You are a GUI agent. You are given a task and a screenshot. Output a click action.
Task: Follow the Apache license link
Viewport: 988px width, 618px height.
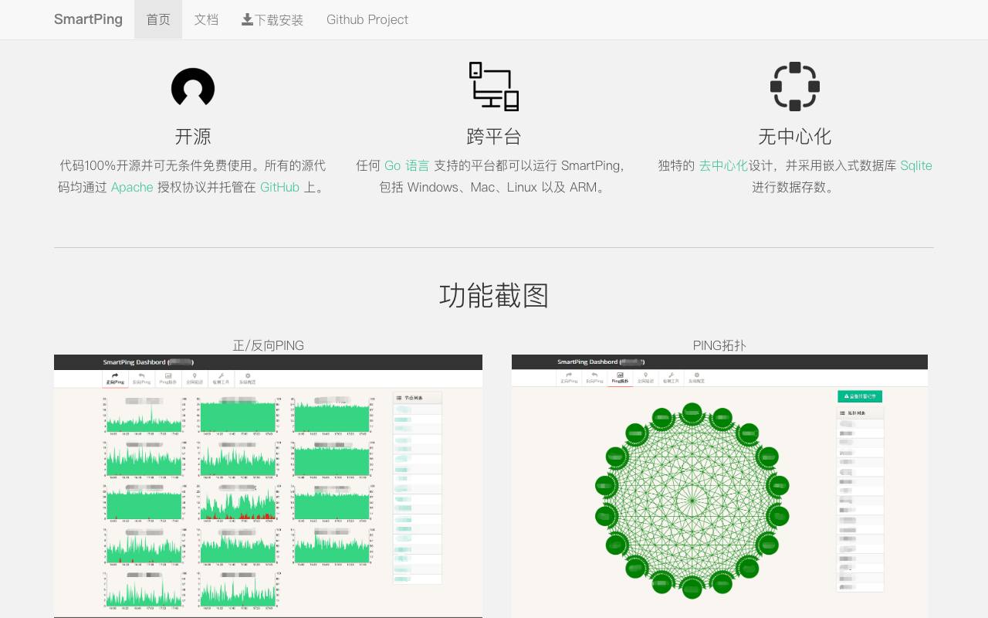pyautogui.click(x=132, y=187)
